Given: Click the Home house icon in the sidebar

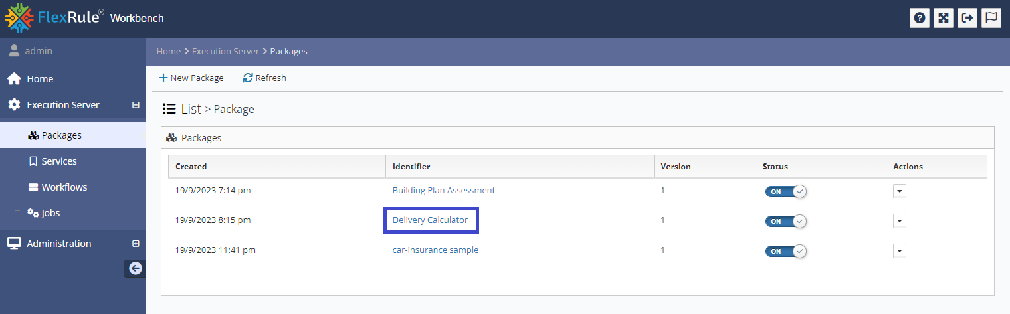Looking at the screenshot, I should pyautogui.click(x=14, y=78).
